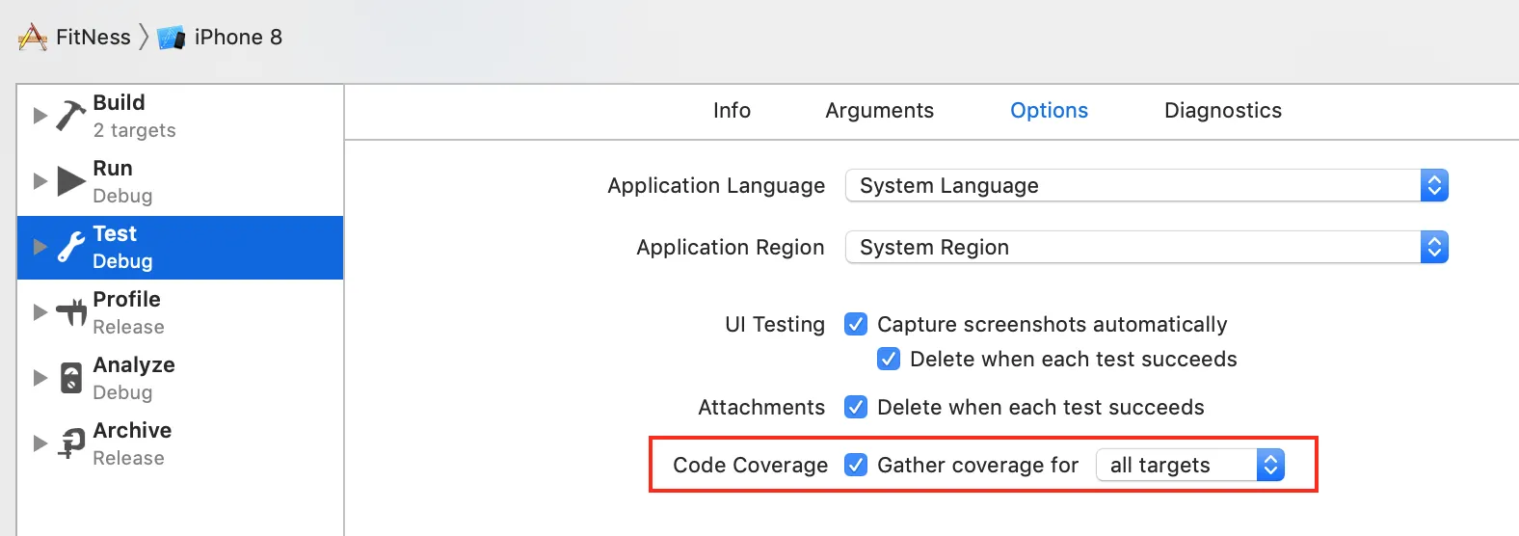Screen dimensions: 1519x536
Task: Uncheck Capture screenshots automatically
Action: pos(856,324)
